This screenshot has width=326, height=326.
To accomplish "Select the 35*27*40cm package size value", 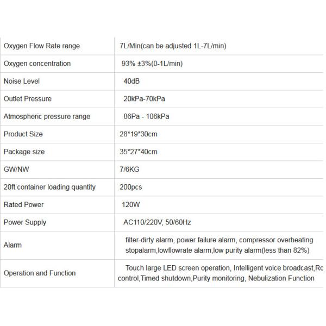I will click(x=139, y=152).
